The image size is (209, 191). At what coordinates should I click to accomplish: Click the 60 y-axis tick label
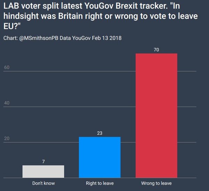click(x=7, y=68)
